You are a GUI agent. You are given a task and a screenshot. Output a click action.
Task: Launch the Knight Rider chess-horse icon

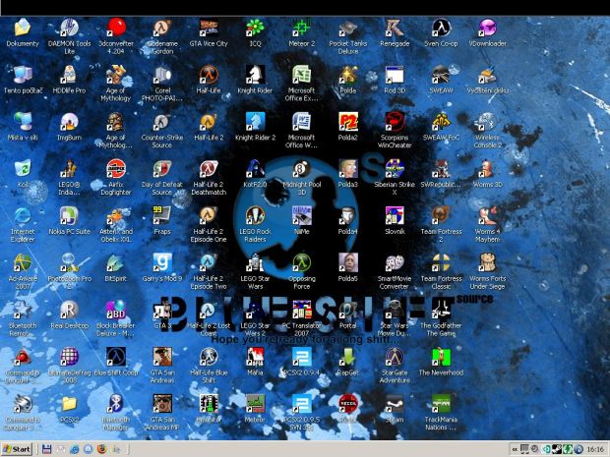tap(255, 75)
